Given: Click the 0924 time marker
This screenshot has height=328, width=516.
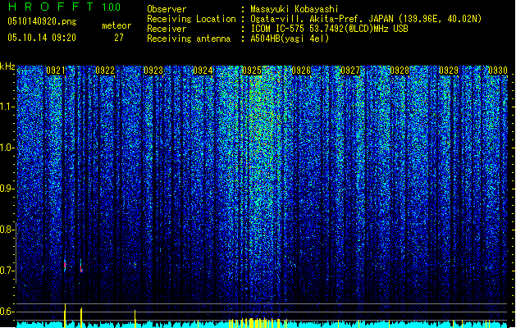Looking at the screenshot, I should 203,71.
